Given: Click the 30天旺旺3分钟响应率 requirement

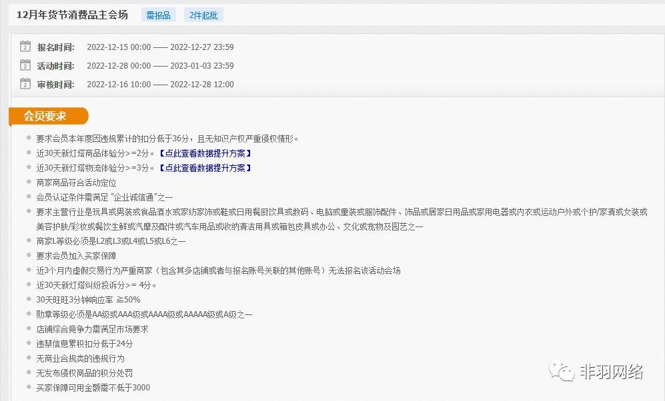Looking at the screenshot, I should 88,300.
